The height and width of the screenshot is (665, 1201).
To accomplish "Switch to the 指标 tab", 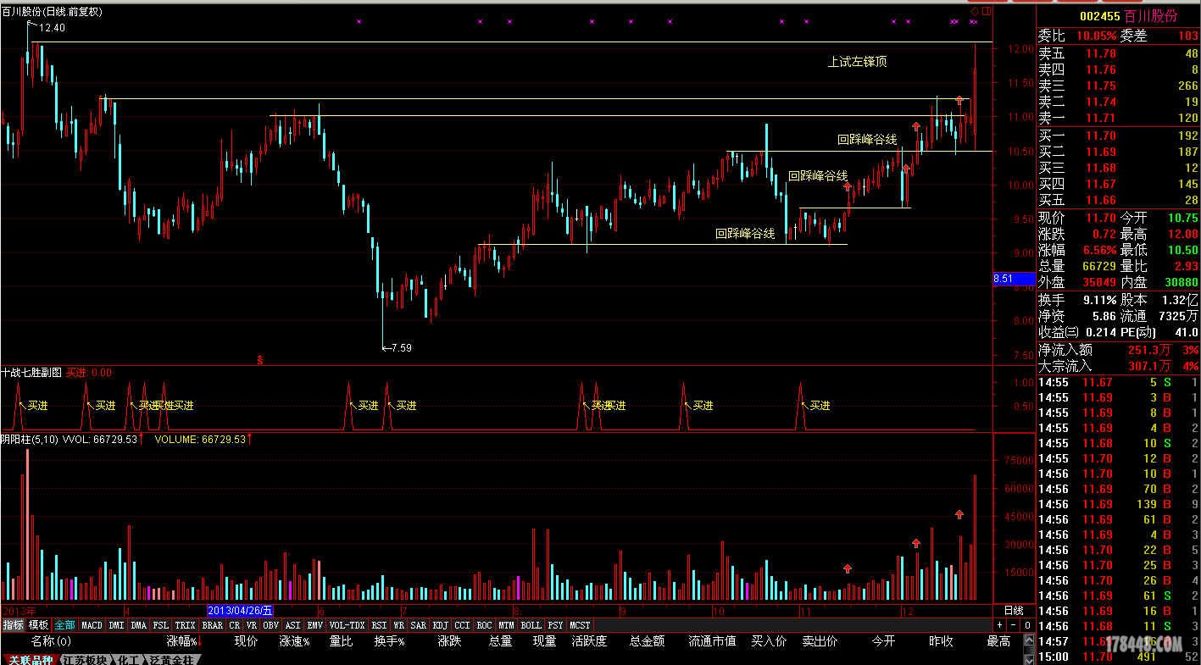I will point(13,626).
